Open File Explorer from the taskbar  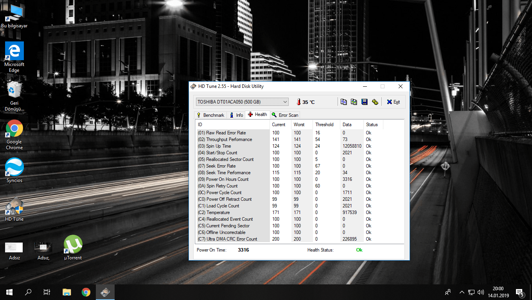(x=67, y=292)
